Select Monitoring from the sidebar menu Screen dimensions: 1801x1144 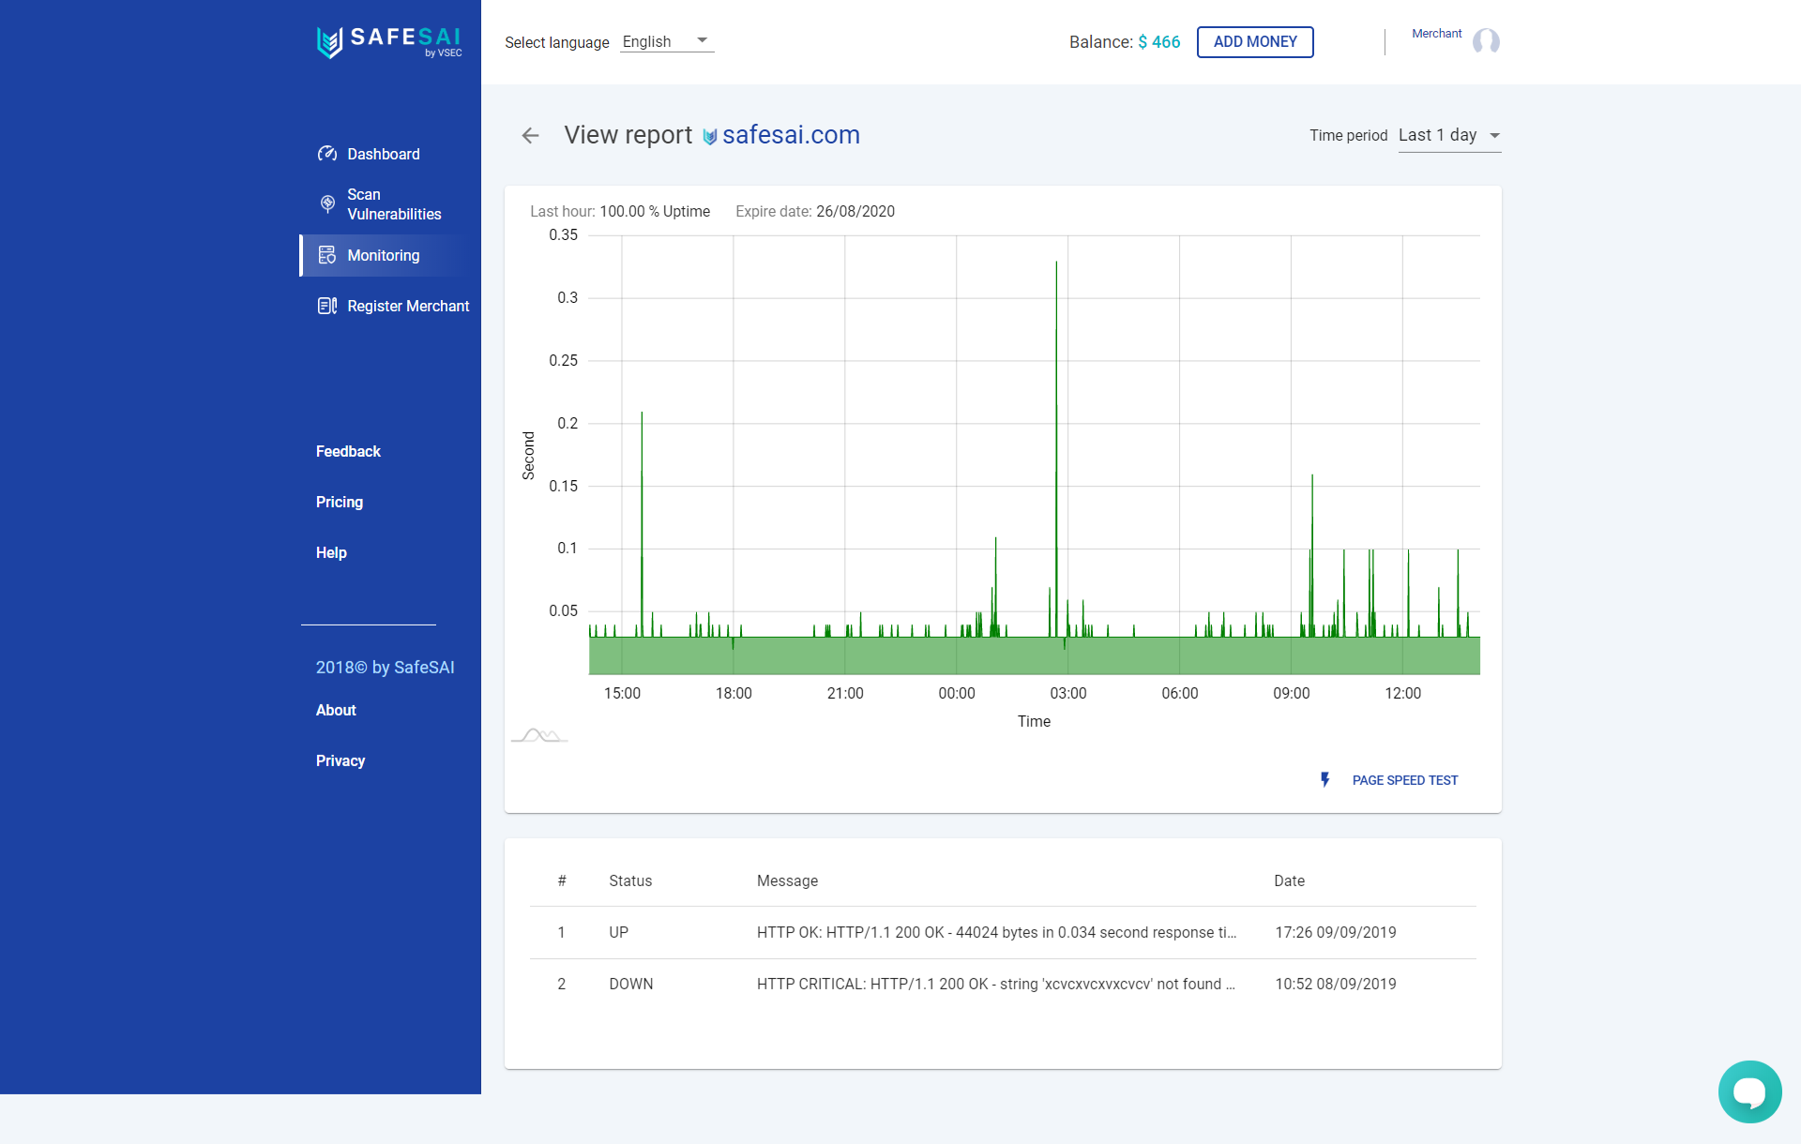pos(383,255)
